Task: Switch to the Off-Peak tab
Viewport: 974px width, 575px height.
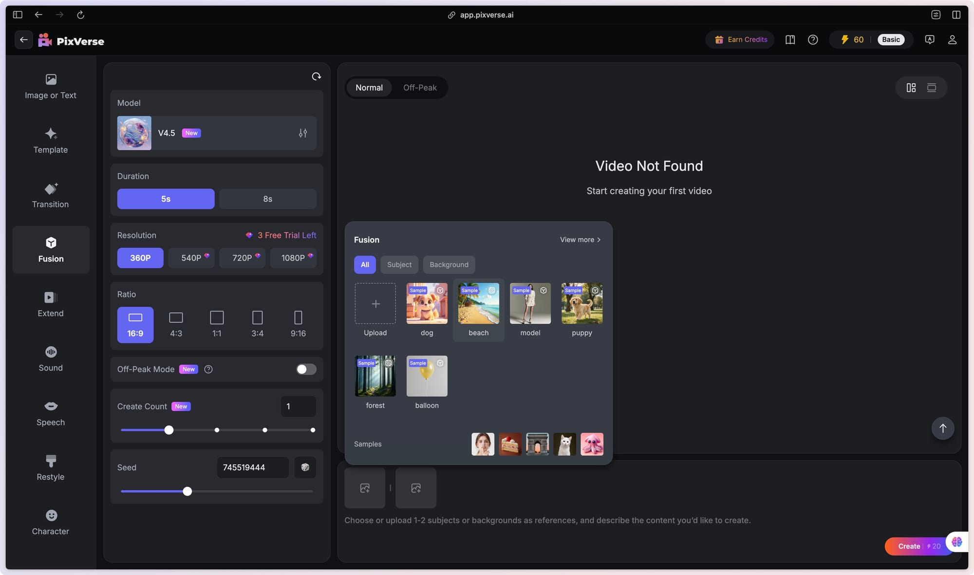Action: (x=419, y=88)
